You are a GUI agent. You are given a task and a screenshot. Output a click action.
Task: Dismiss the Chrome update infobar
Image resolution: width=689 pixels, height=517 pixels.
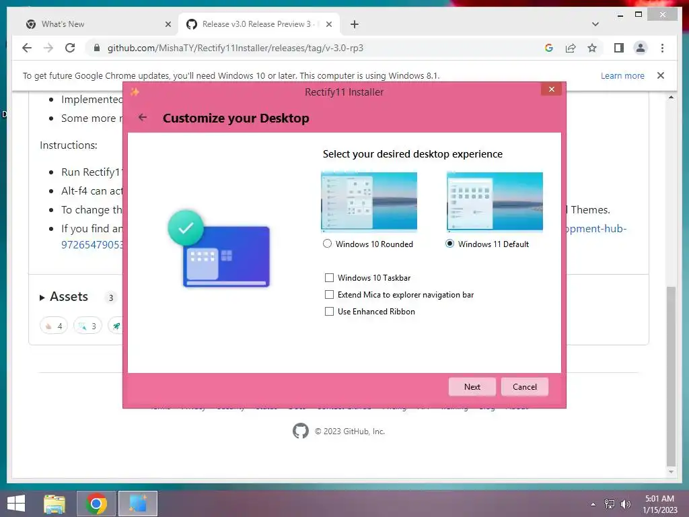point(661,75)
